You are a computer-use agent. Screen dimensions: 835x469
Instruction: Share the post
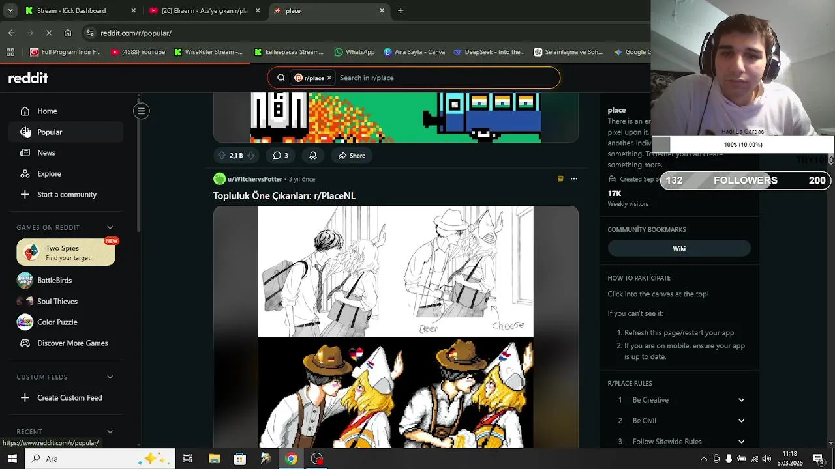352,156
